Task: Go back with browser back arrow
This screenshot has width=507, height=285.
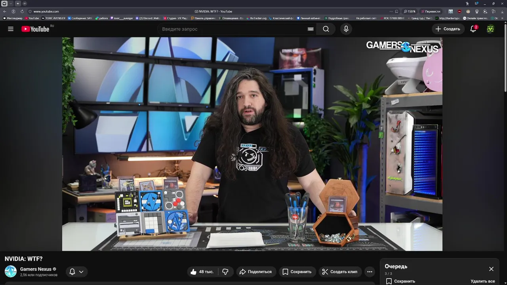Action: point(5,11)
